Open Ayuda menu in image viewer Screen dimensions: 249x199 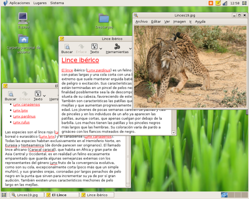pos(200,22)
